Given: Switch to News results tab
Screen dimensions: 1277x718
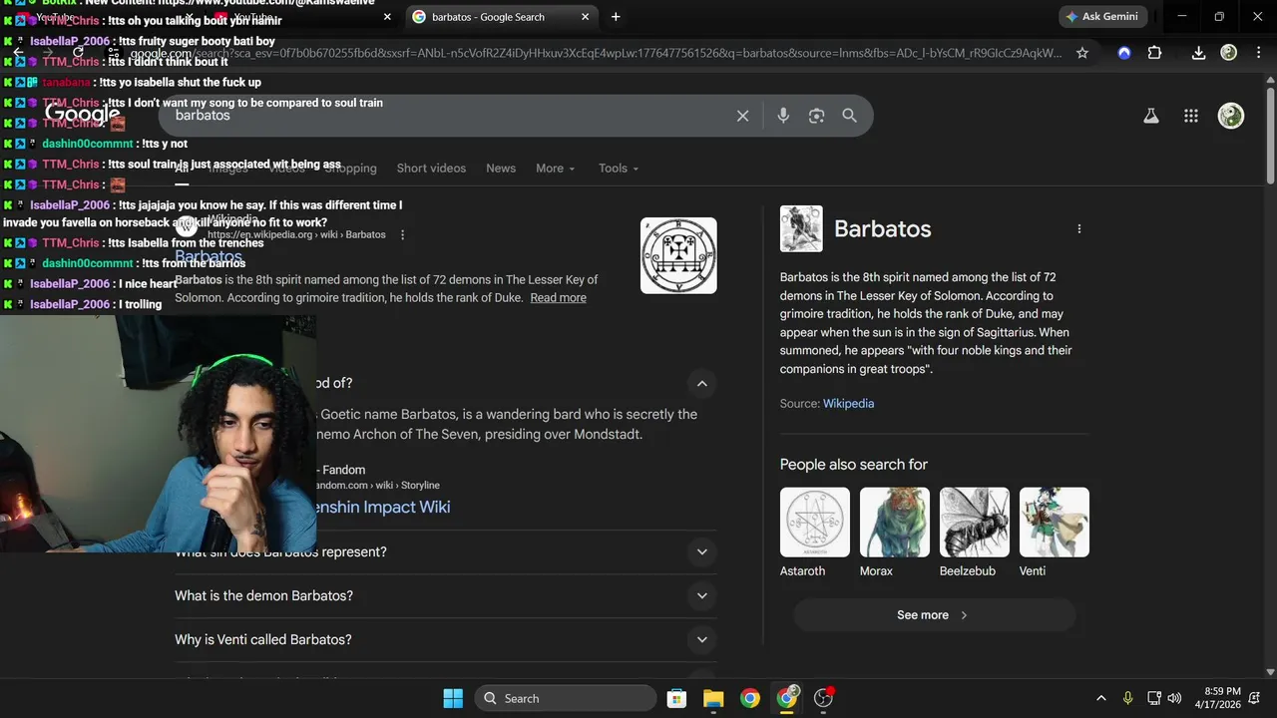Looking at the screenshot, I should tap(501, 169).
